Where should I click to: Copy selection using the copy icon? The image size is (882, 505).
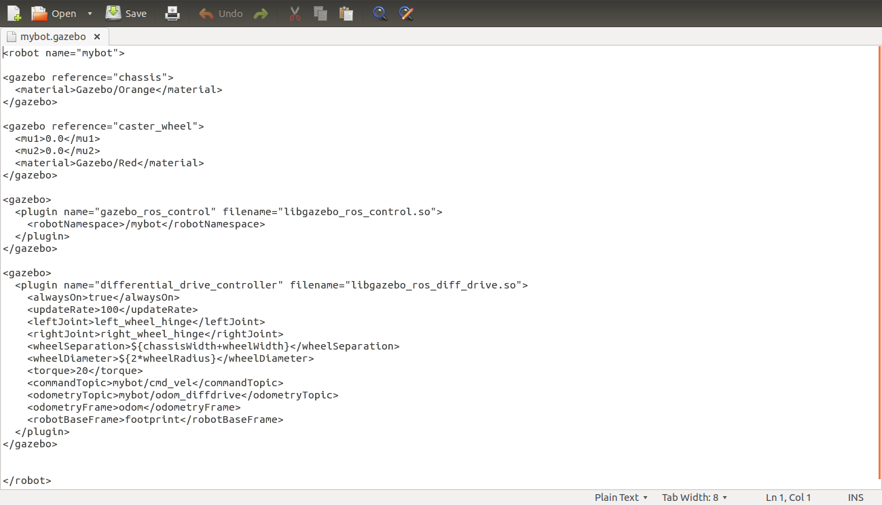pyautogui.click(x=320, y=14)
